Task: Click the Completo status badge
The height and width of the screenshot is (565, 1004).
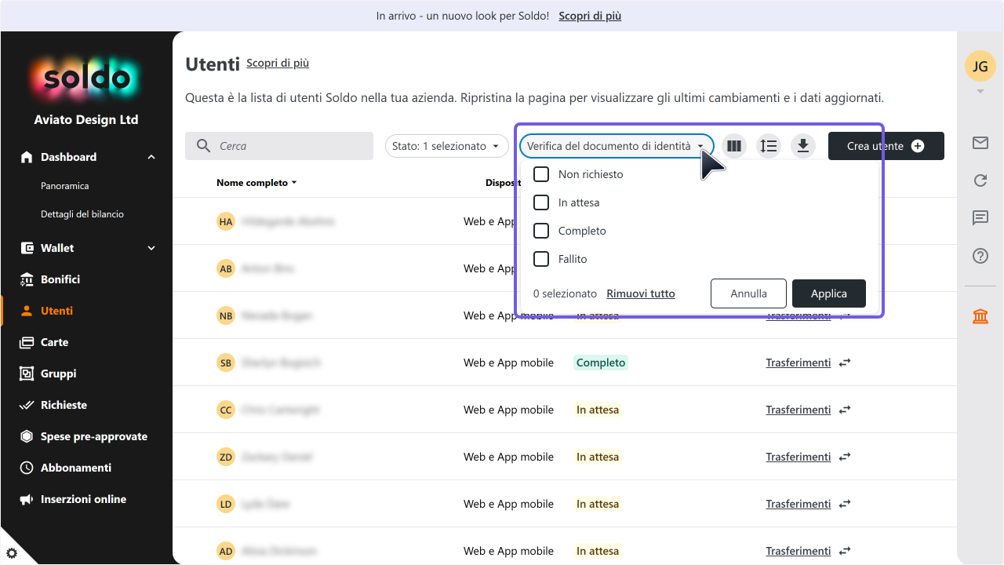Action: [x=601, y=363]
